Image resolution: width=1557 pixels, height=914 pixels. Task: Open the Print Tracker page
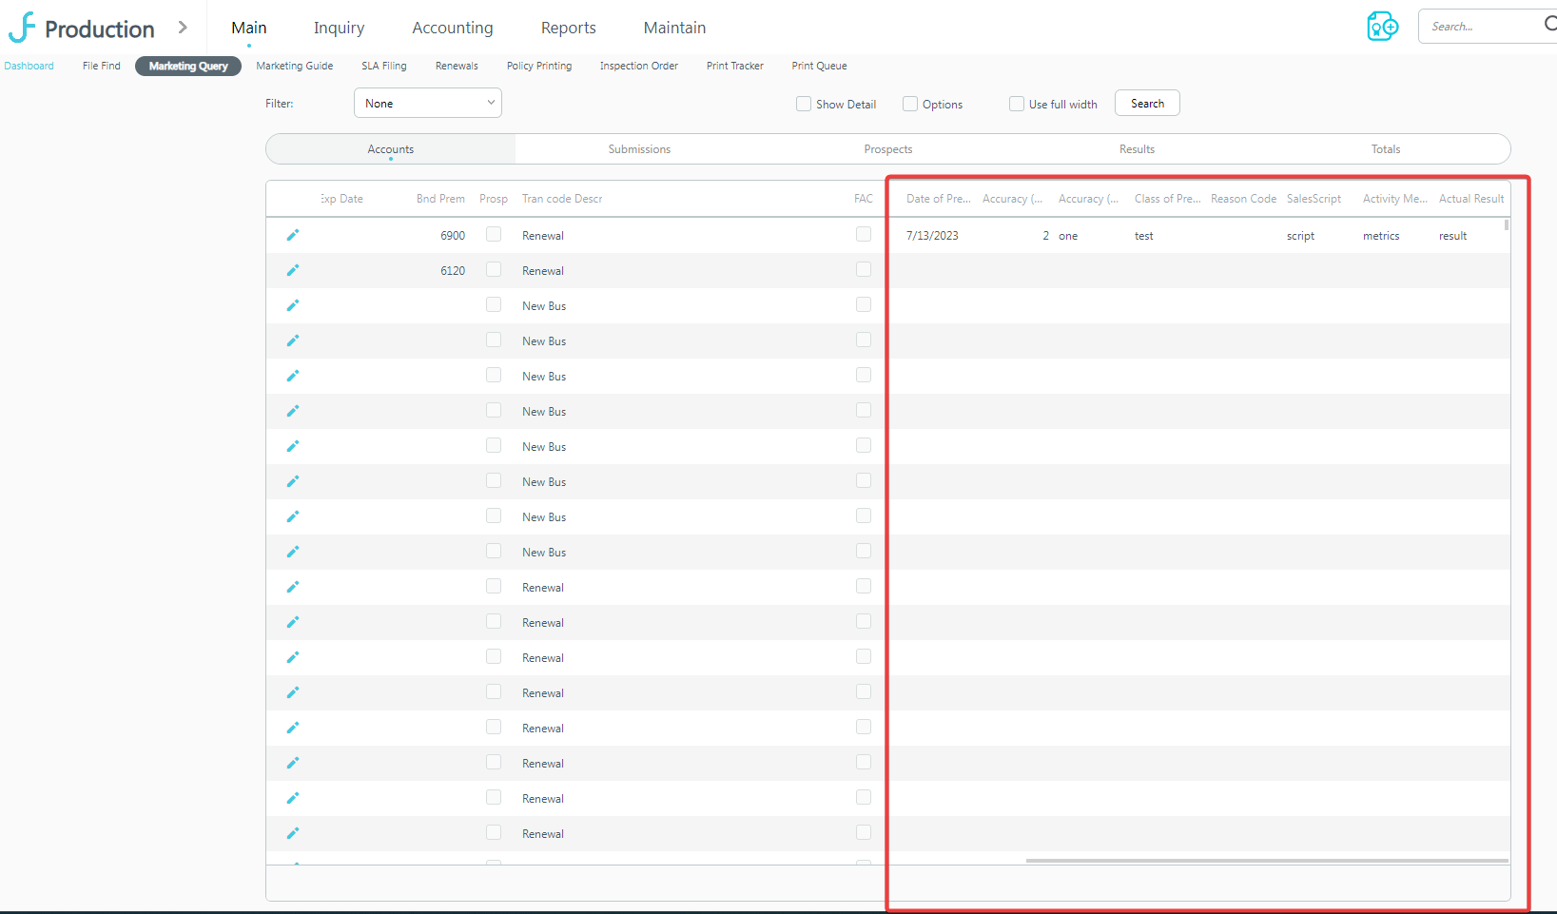click(x=735, y=66)
